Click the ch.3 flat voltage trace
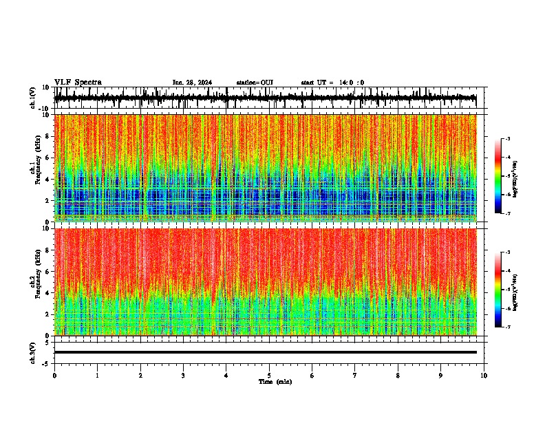 point(266,352)
